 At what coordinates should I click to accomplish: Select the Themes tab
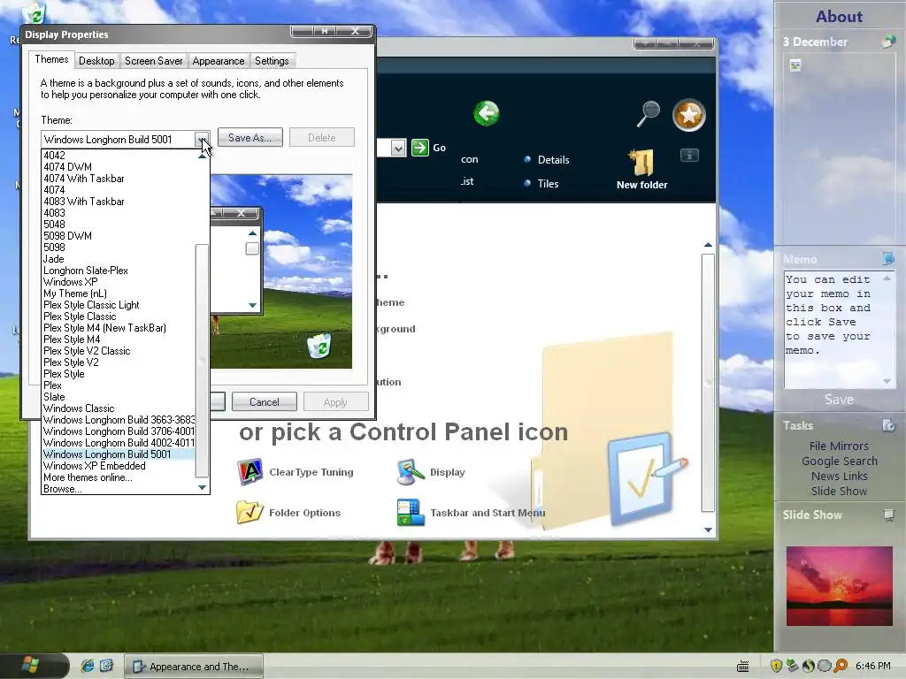[x=51, y=59]
